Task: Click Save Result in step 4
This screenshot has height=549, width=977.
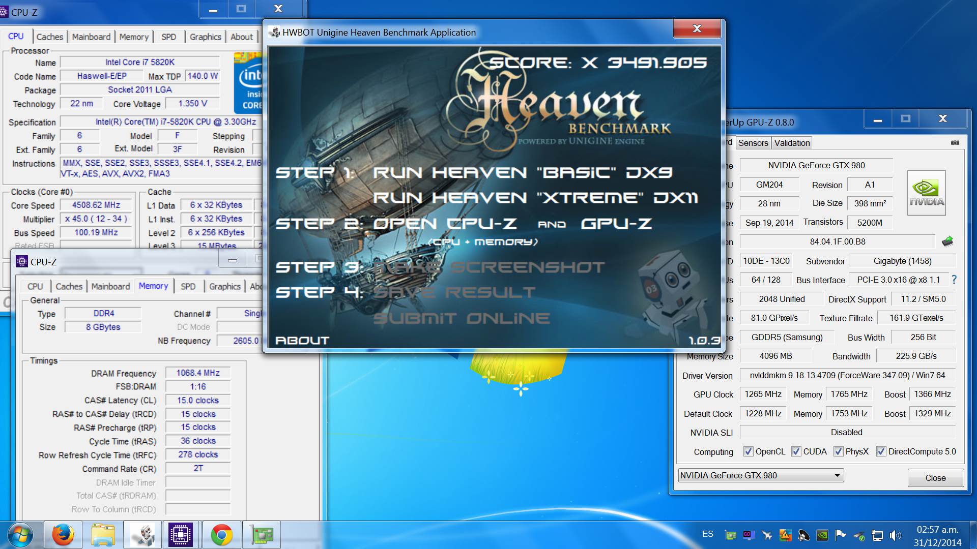Action: (x=454, y=292)
